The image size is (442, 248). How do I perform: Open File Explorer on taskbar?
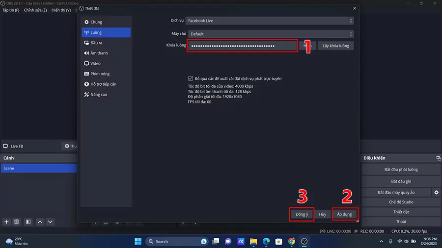(x=253, y=242)
